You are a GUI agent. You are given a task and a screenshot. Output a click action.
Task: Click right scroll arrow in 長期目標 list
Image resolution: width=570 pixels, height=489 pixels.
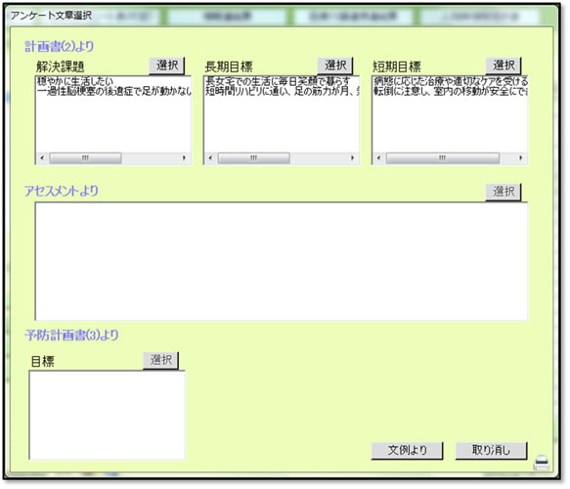click(352, 157)
